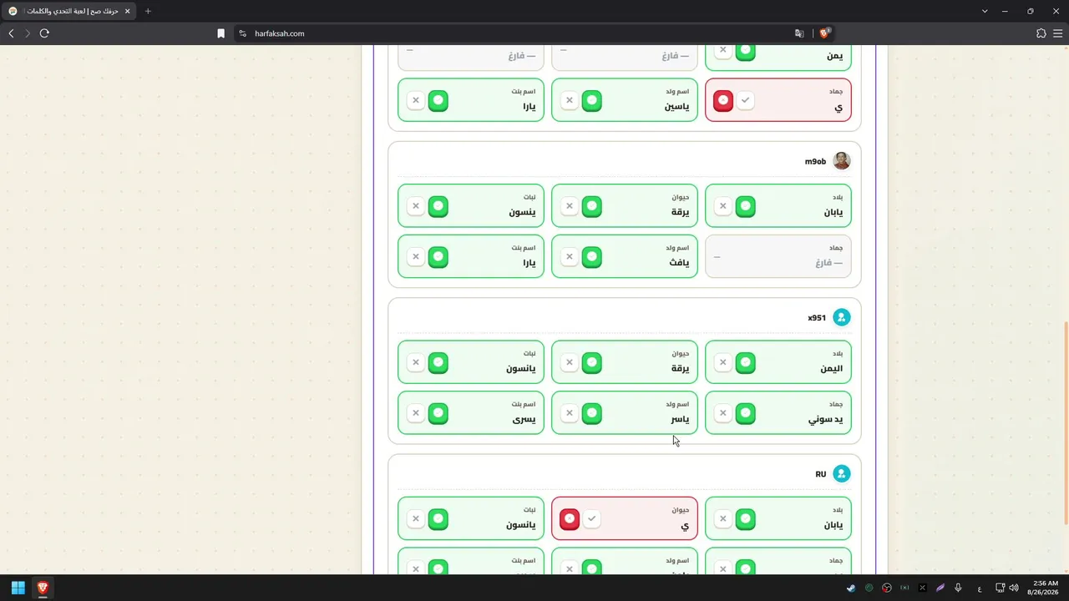Reject m9ob's بلد answer يابان
The image size is (1069, 601).
point(723,206)
